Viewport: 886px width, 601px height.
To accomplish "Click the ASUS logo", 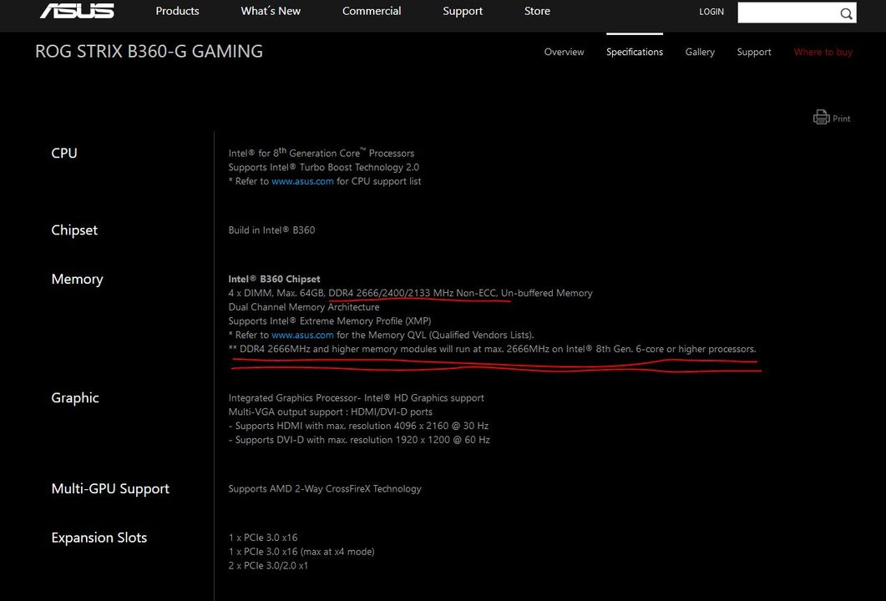I will 77,11.
